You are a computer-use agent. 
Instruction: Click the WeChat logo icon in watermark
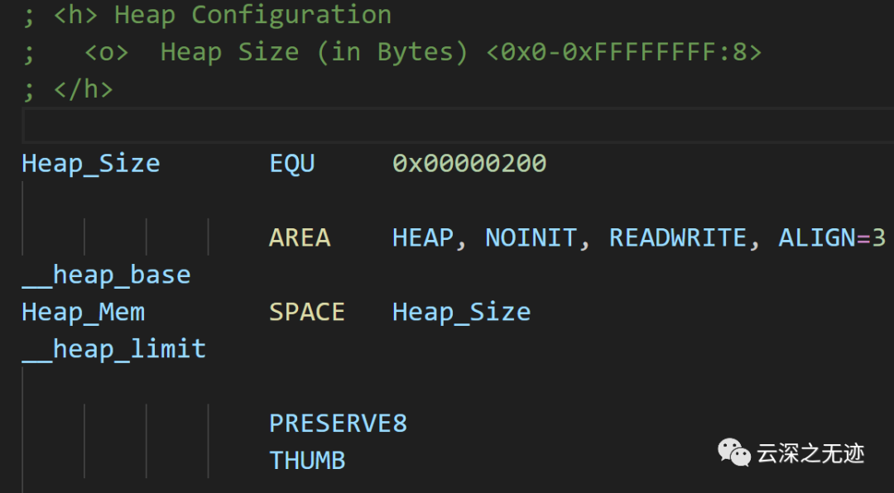pos(733,452)
